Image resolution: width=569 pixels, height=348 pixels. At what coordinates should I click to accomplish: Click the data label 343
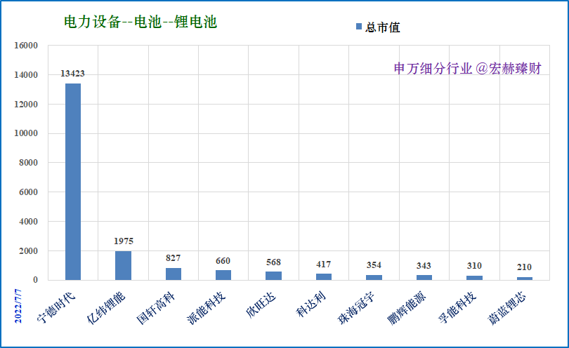(x=424, y=266)
